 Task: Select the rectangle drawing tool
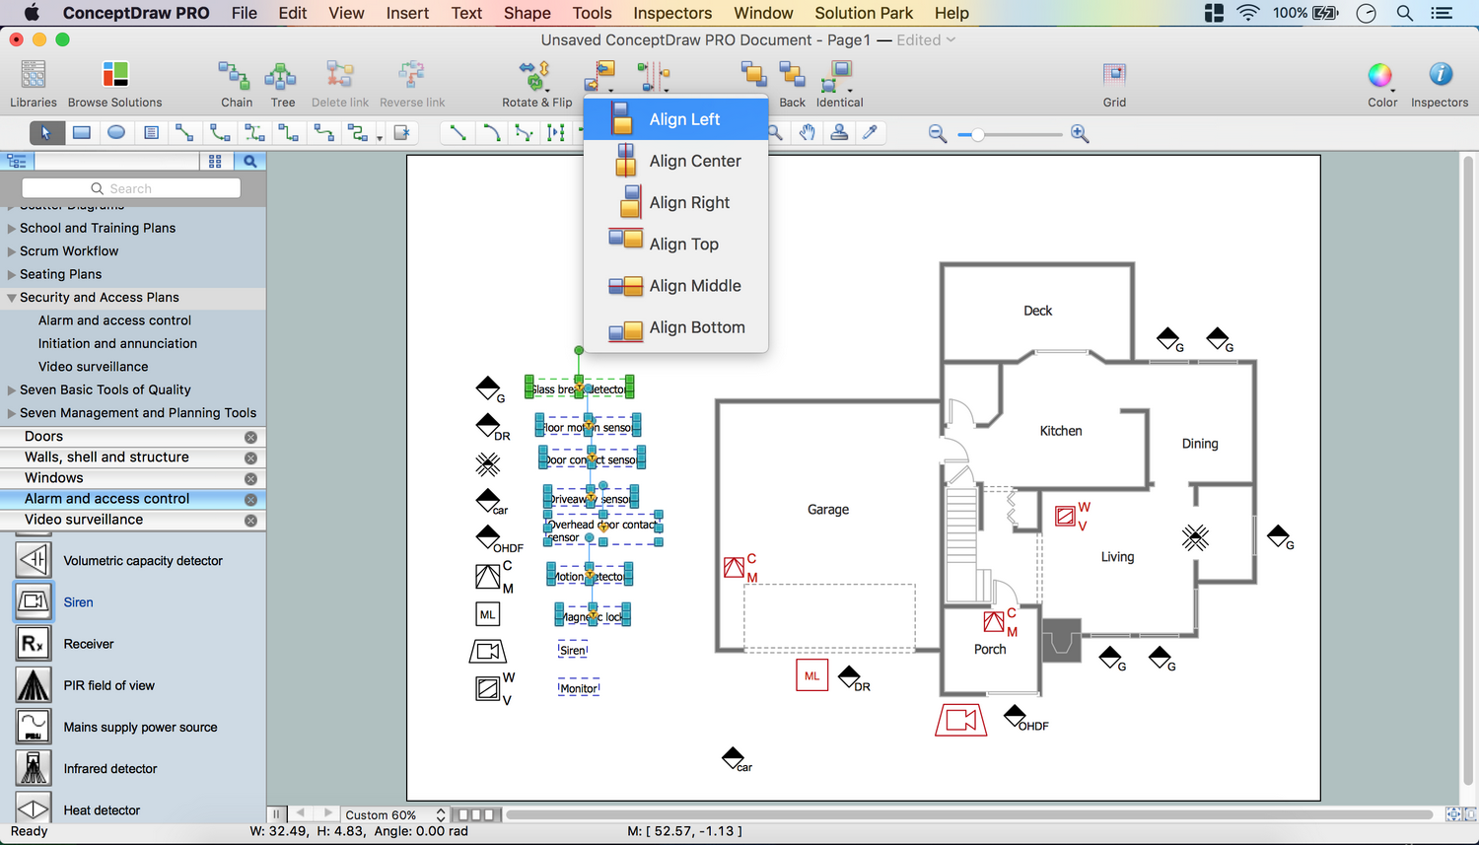[82, 133]
